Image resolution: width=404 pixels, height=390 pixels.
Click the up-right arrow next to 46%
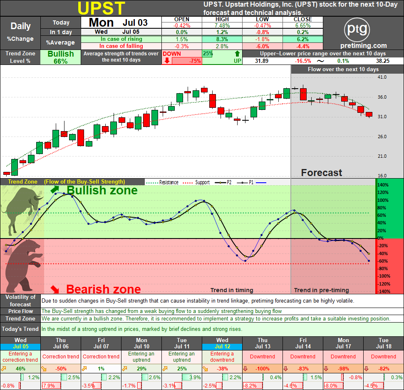[4, 369]
